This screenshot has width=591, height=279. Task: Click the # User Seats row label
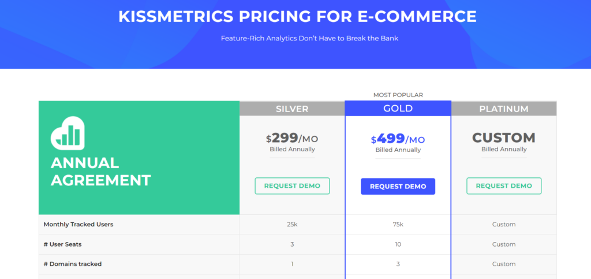pyautogui.click(x=62, y=244)
